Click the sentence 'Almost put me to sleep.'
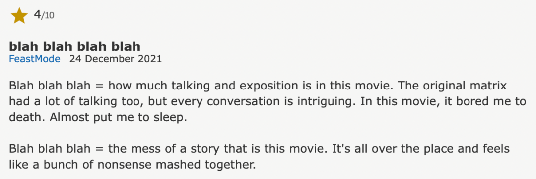536x179 pixels. pos(118,117)
